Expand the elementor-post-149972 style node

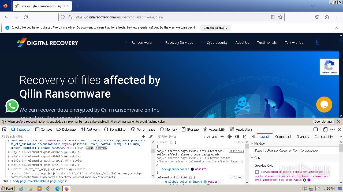click(9, 161)
